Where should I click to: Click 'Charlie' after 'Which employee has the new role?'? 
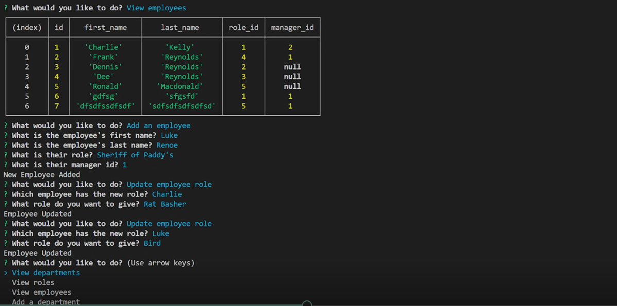tap(167, 194)
